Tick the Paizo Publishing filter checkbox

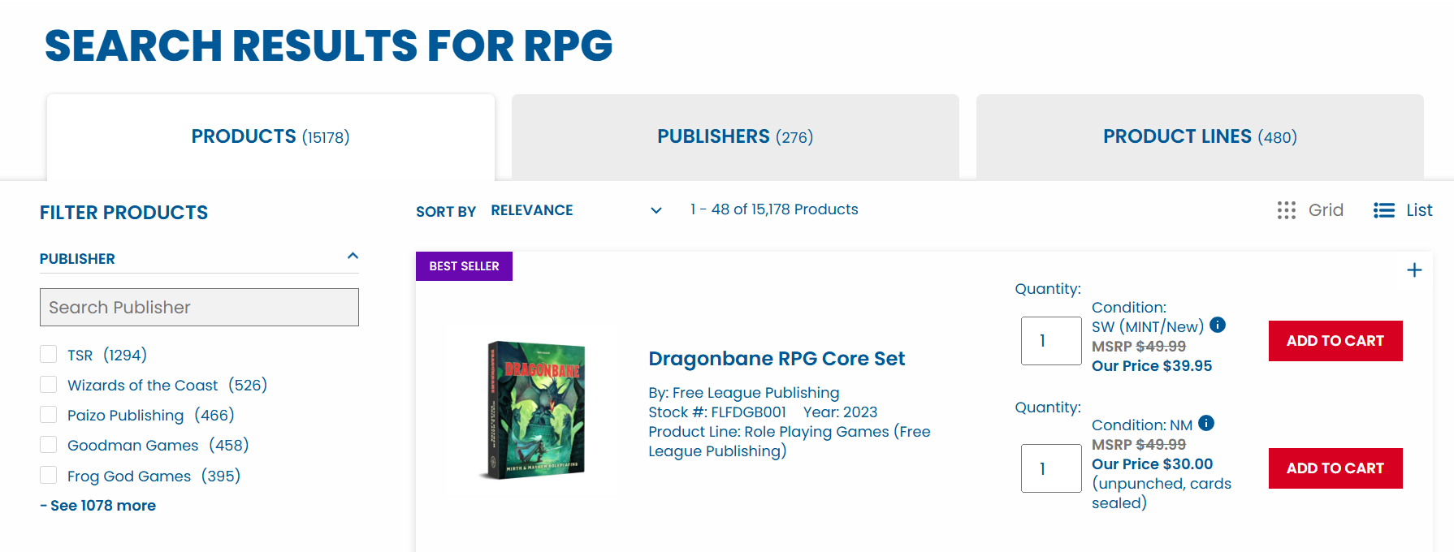49,415
